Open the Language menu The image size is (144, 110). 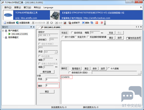click(48, 7)
